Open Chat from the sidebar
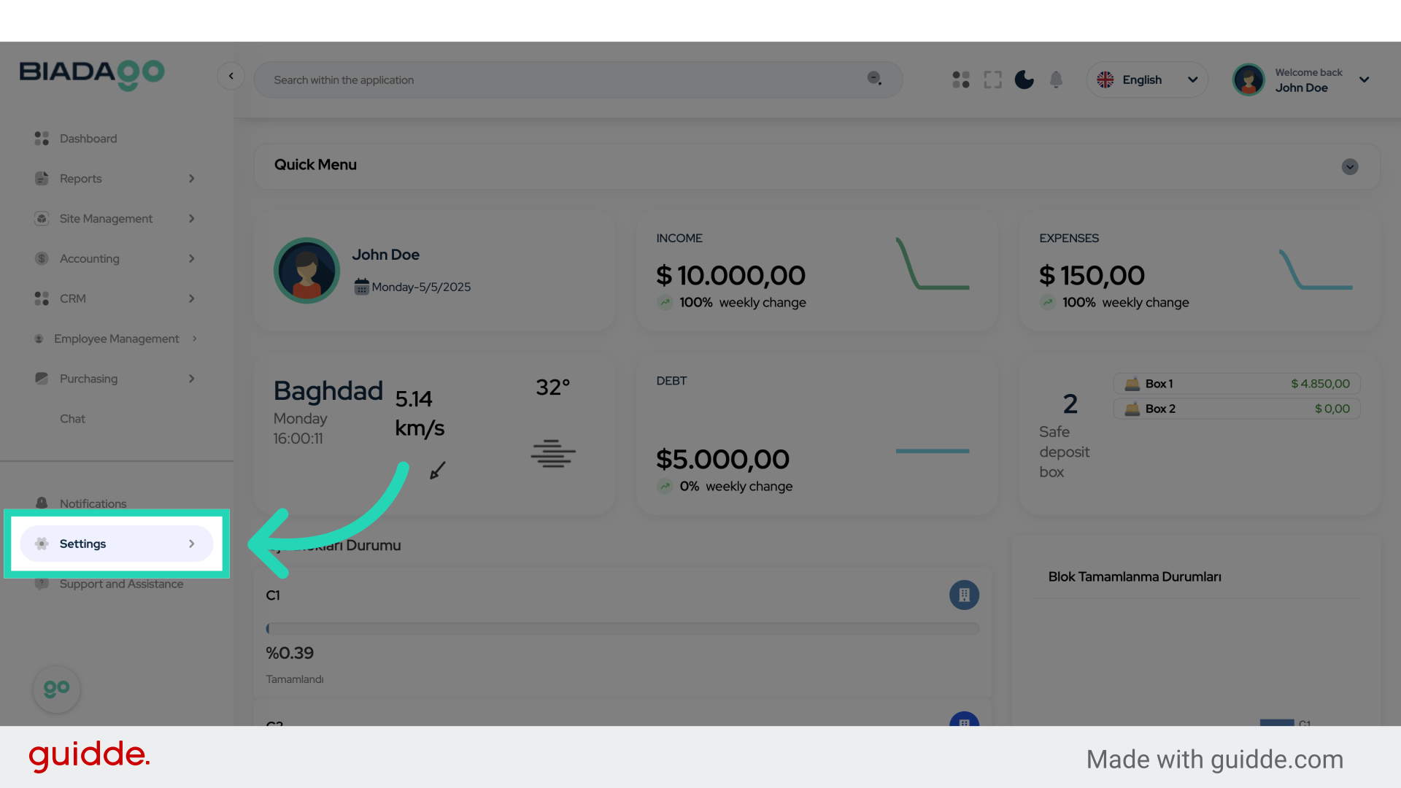This screenshot has width=1401, height=788. click(72, 419)
